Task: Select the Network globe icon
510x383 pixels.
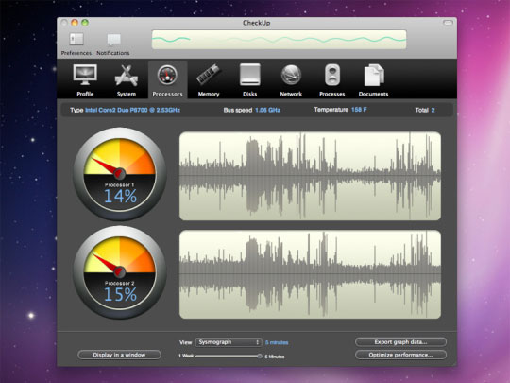Action: pos(291,75)
